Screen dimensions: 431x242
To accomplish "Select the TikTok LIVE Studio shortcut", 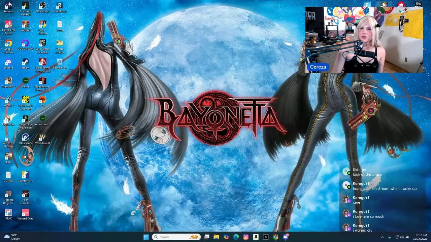I will pos(8,28).
